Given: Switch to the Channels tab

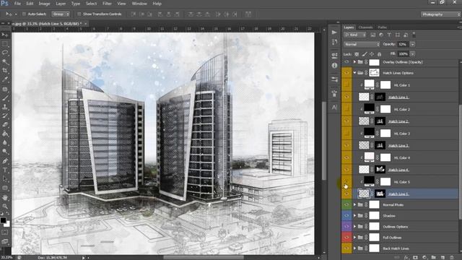Looking at the screenshot, I should tap(366, 27).
